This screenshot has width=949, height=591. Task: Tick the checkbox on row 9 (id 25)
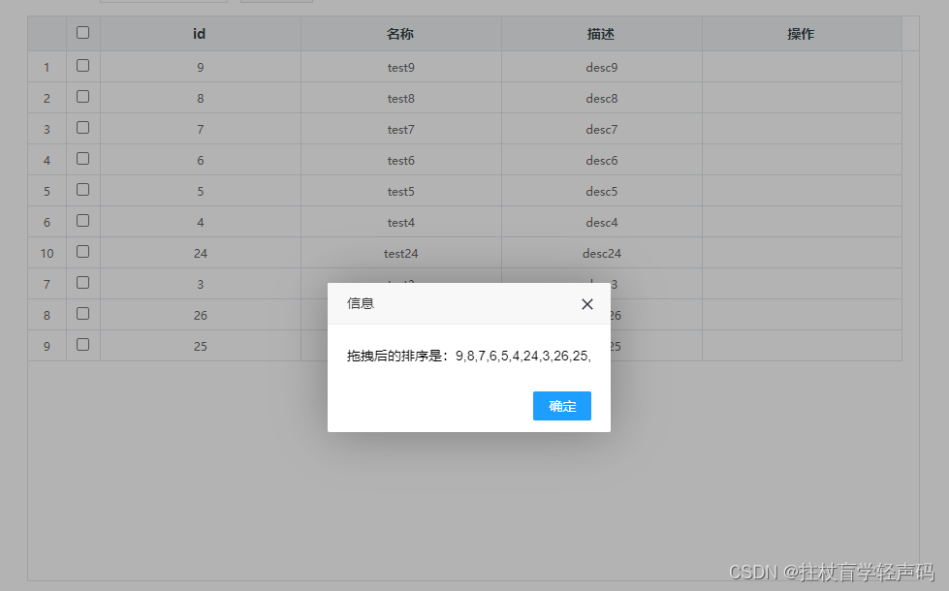(x=82, y=345)
